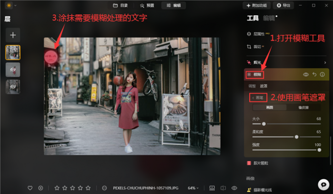
Task: Adjust the 大小 size slider
Action: pos(286,124)
